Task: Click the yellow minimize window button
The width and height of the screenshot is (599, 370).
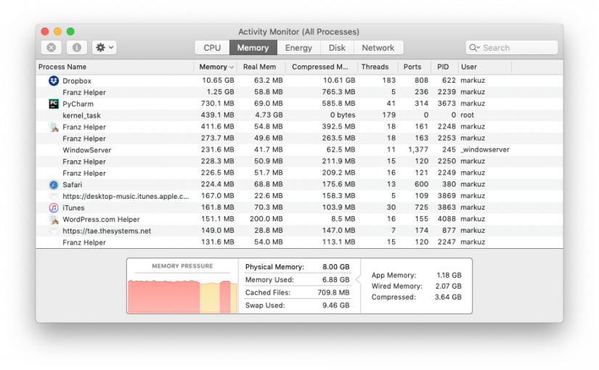Action: click(57, 31)
